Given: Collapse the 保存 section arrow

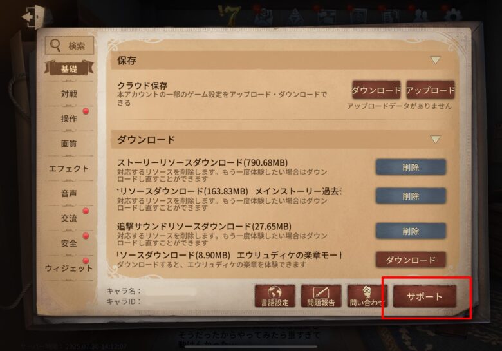Looking at the screenshot, I should click(x=435, y=60).
